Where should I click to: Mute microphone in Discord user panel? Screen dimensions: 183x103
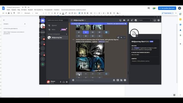61,82
